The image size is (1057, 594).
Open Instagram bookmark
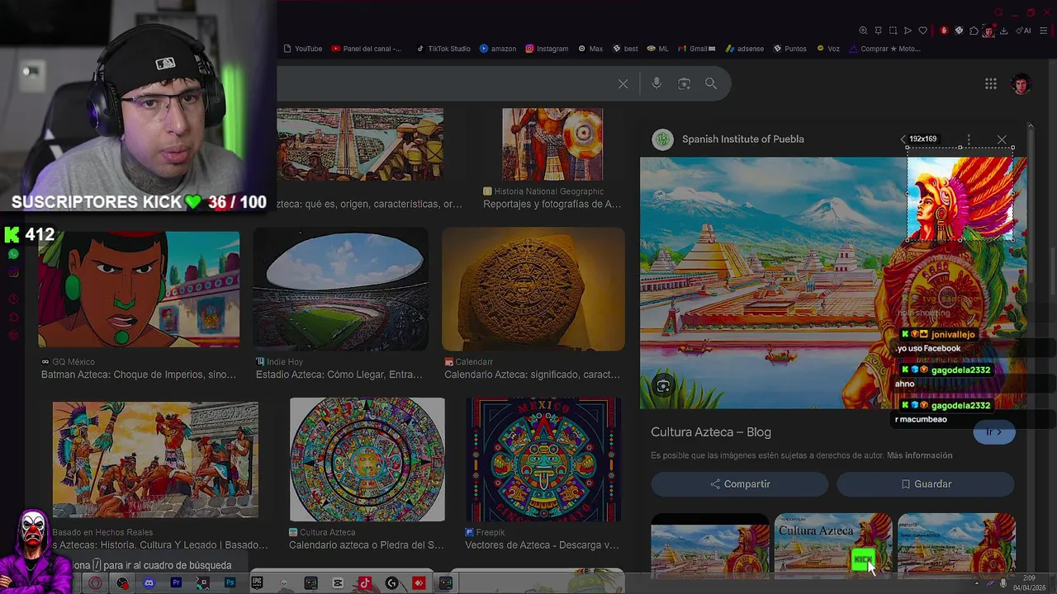(547, 49)
